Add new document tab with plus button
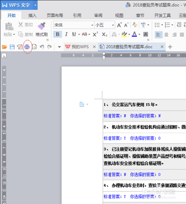186x204 pixels. tap(170, 47)
